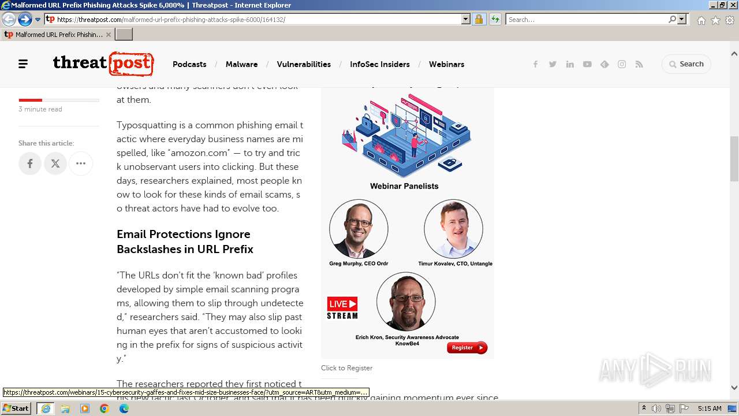Image resolution: width=739 pixels, height=416 pixels.
Task: Open IE Home button
Action: [x=701, y=20]
